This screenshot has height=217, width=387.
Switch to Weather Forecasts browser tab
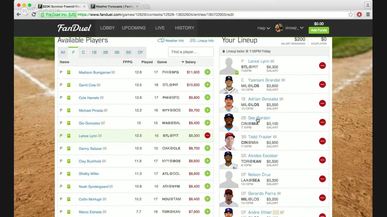click(115, 6)
